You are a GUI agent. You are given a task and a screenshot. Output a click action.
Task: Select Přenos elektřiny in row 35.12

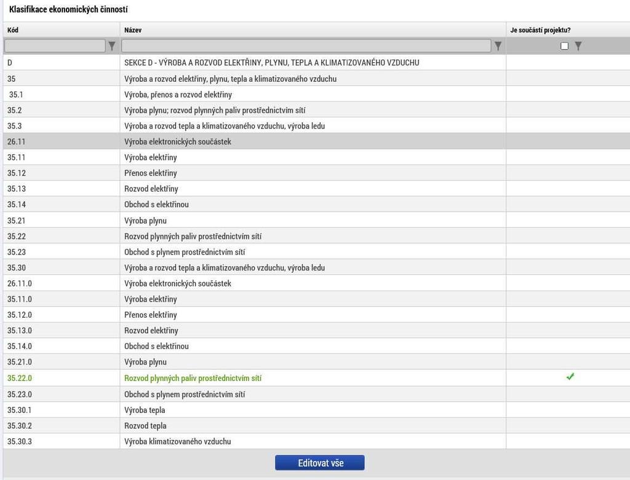[x=150, y=173]
